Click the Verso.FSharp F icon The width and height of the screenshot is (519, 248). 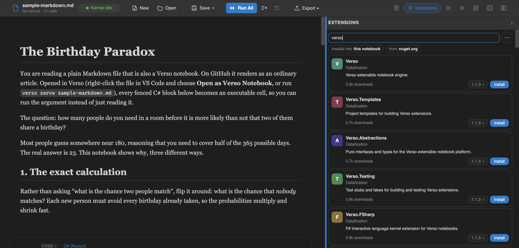(x=337, y=217)
